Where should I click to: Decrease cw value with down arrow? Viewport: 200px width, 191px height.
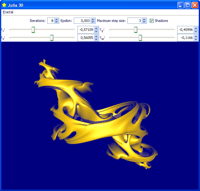click(x=196, y=39)
